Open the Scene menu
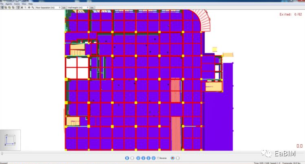The width and height of the screenshot is (305, 164). 17,4
